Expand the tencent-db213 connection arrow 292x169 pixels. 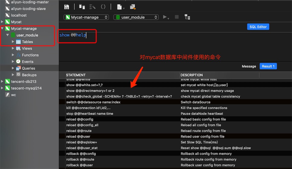2,81
